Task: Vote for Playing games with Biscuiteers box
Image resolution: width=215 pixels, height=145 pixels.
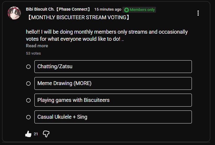Action: pos(113,100)
